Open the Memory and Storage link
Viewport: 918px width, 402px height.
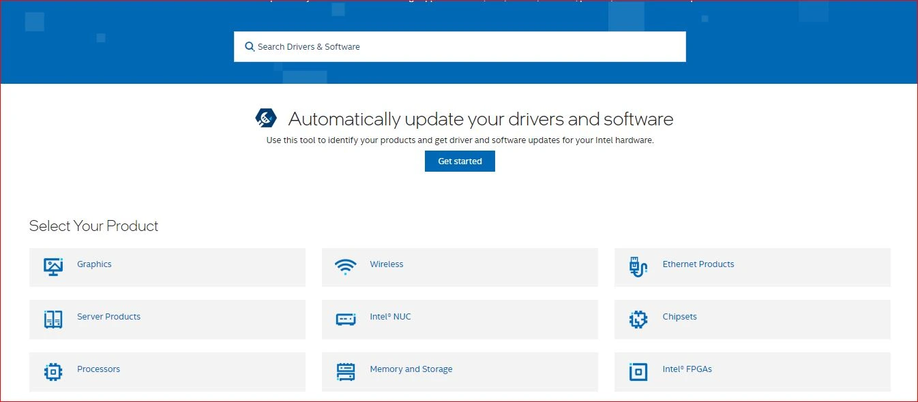411,369
